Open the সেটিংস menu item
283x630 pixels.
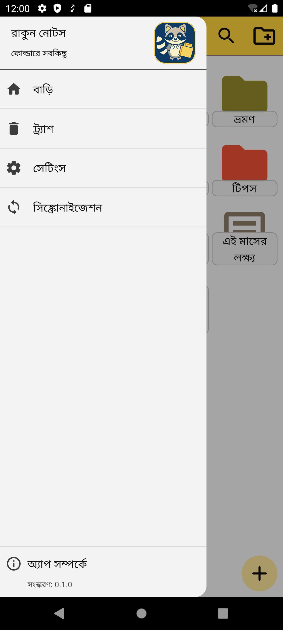[103, 168]
